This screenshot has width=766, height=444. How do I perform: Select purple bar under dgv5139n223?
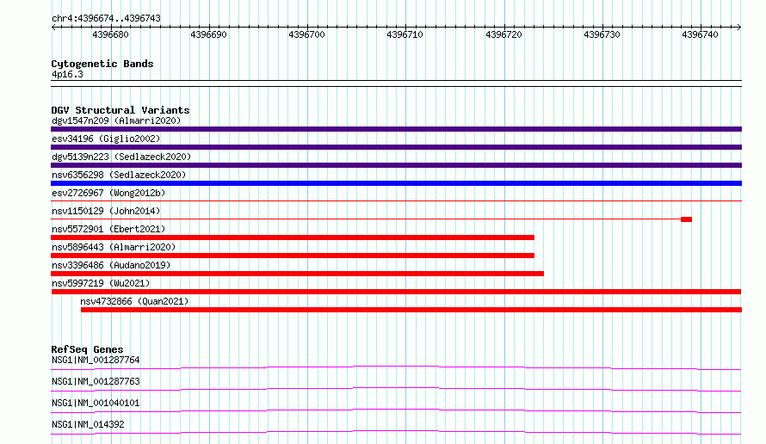click(x=396, y=165)
